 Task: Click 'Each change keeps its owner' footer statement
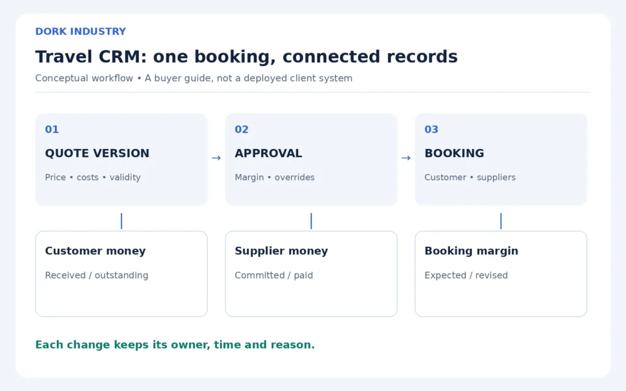(x=175, y=345)
